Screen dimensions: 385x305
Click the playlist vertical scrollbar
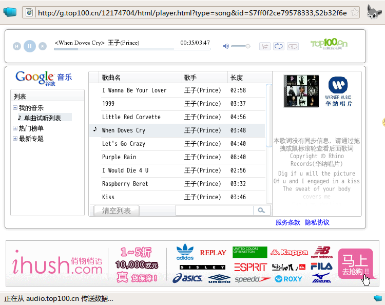click(269, 116)
